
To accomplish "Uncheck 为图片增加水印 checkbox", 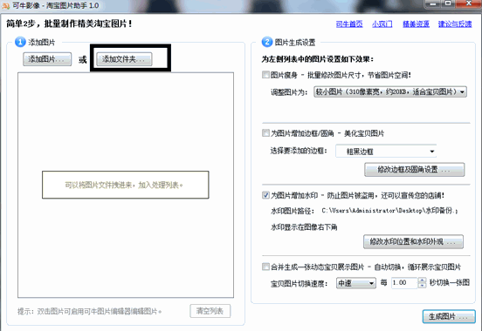I will pyautogui.click(x=265, y=195).
